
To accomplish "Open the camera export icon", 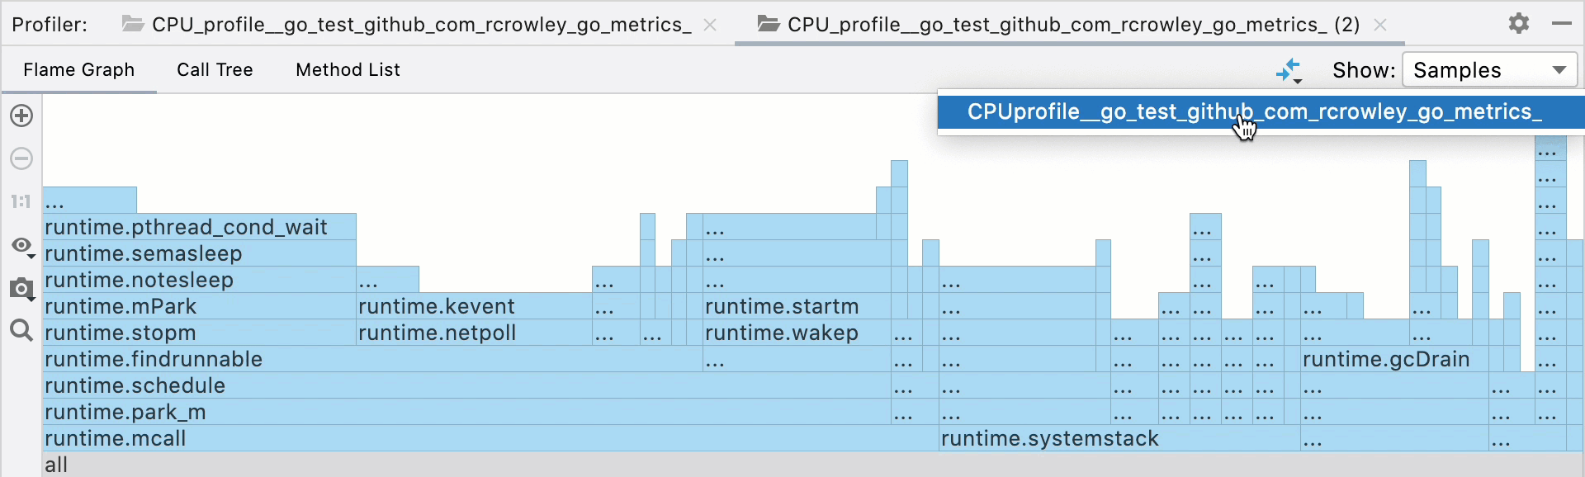I will (x=21, y=290).
